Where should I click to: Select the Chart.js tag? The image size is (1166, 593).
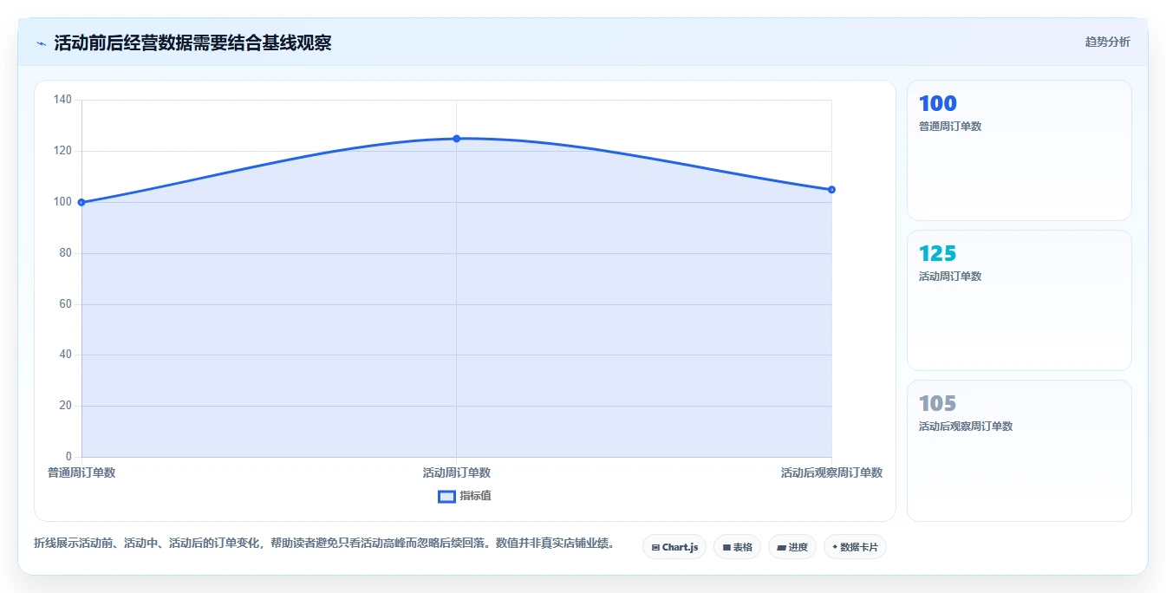point(674,547)
